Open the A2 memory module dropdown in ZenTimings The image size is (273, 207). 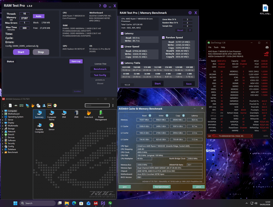tap(251, 136)
